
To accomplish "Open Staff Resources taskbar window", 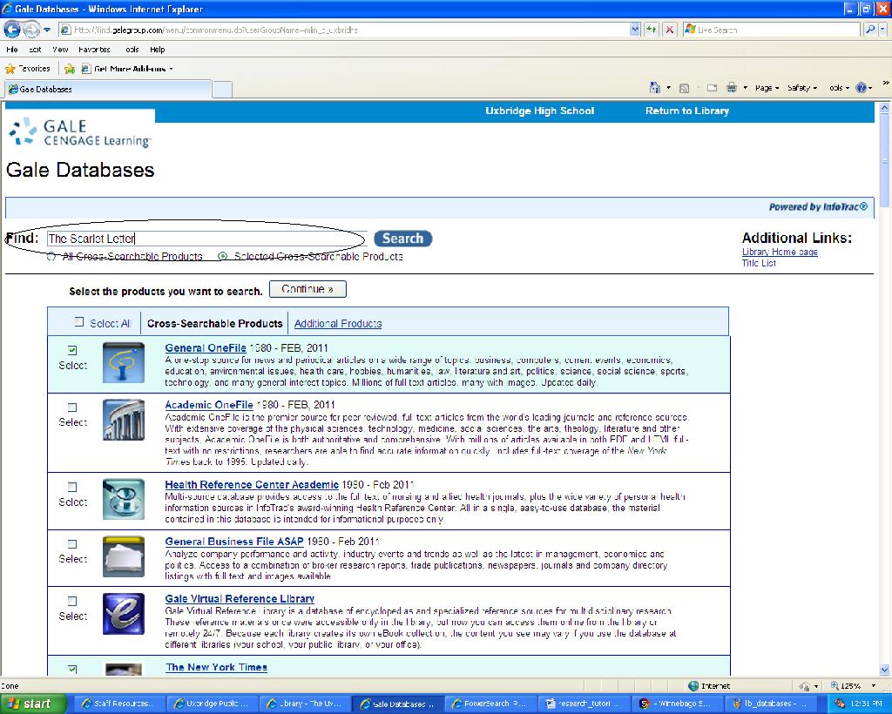I will [x=120, y=704].
